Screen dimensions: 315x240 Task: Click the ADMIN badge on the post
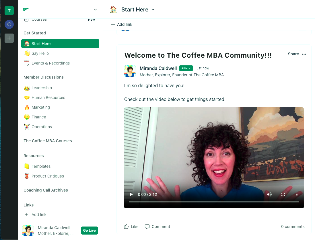[186, 68]
